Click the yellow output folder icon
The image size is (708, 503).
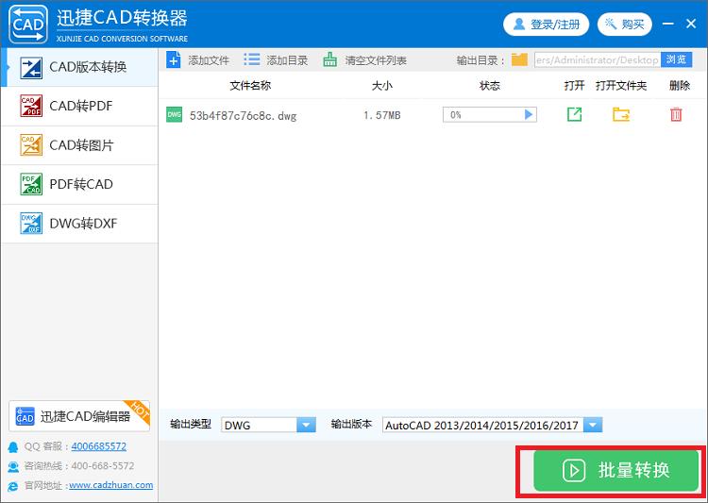coord(519,59)
